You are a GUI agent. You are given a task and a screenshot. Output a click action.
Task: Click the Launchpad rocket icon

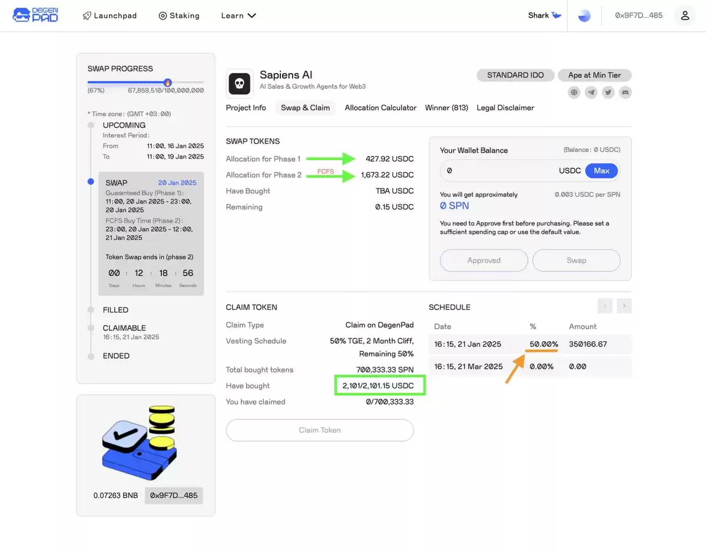(x=87, y=16)
